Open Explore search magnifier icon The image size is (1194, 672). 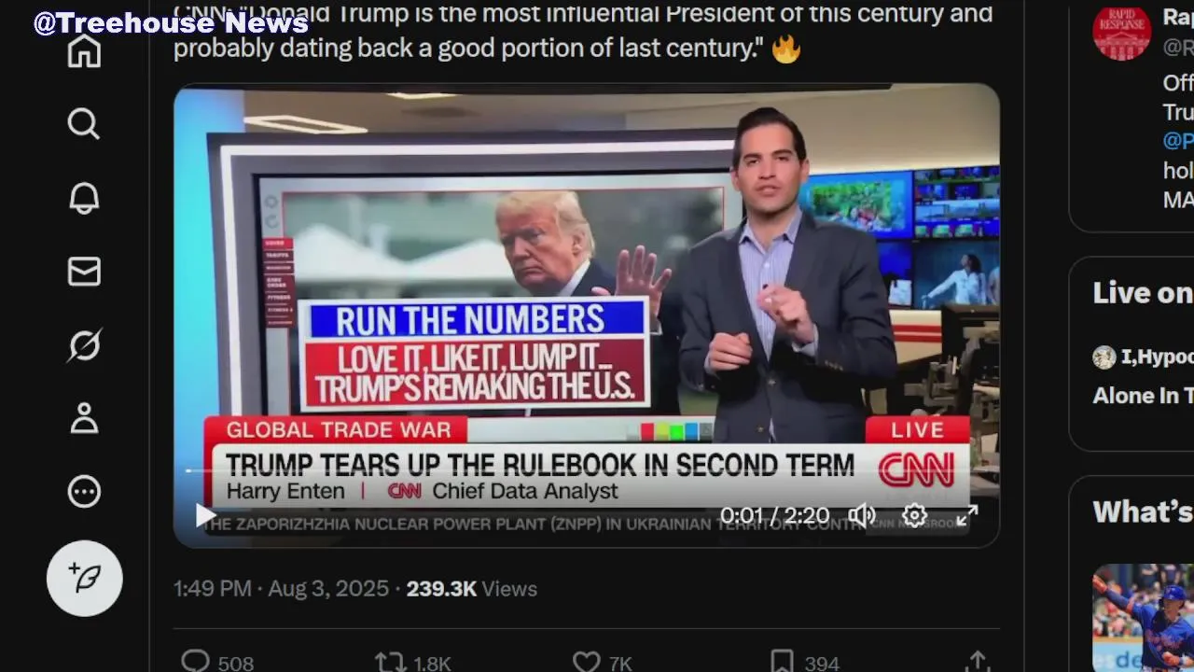(84, 123)
